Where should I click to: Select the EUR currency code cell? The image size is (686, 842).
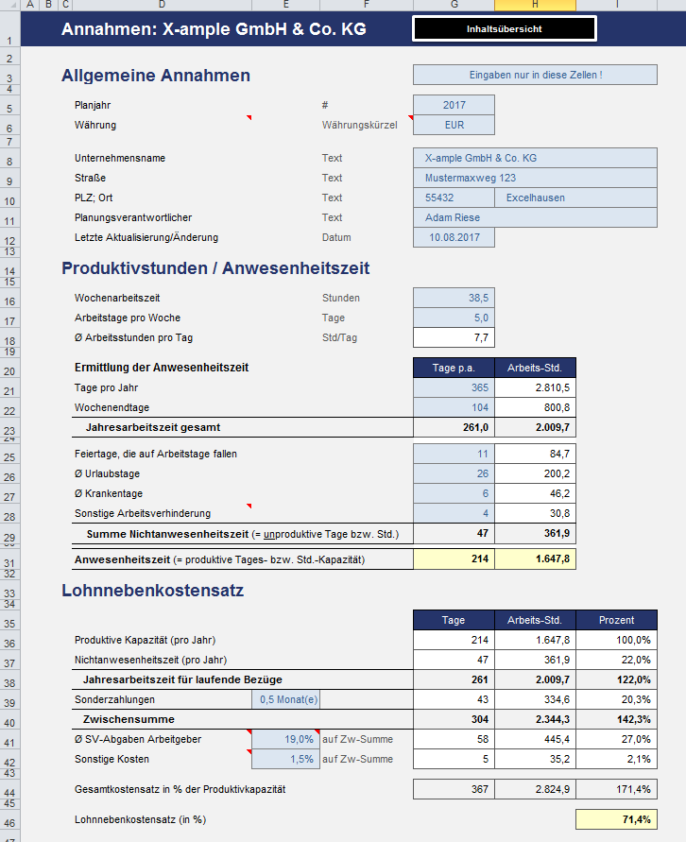[x=454, y=125]
